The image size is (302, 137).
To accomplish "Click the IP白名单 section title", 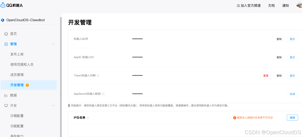I will pyautogui.click(x=79, y=118).
